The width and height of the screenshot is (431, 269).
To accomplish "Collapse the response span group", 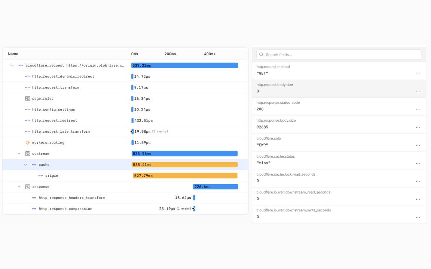I will coord(19,187).
